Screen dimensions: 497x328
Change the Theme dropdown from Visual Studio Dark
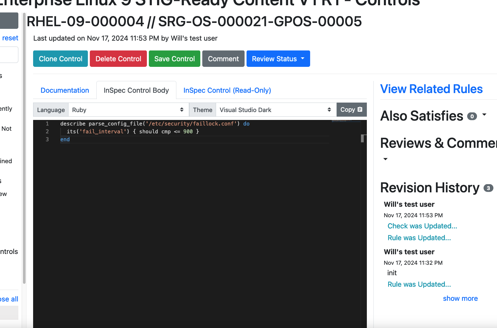[275, 110]
